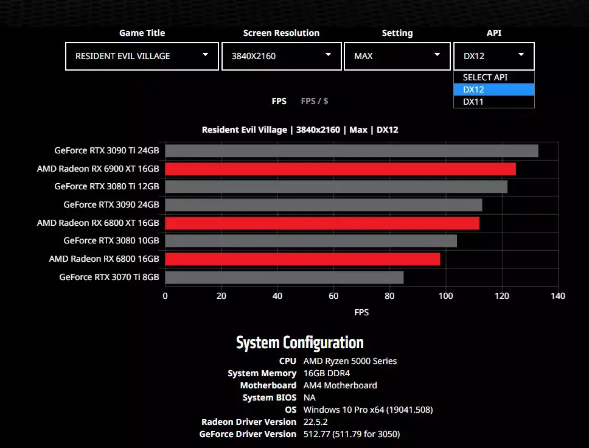The image size is (589, 448).
Task: Click the AMD Radeon RX 6800 16GB bar
Action: pyautogui.click(x=302, y=259)
